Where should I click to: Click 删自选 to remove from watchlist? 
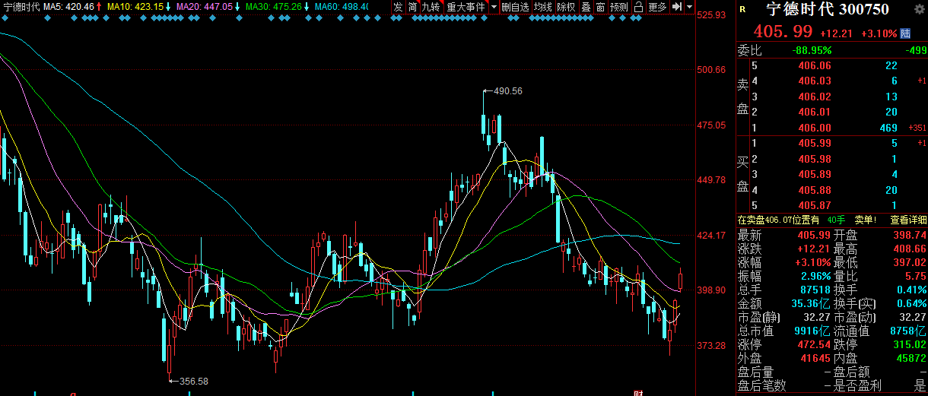515,7
